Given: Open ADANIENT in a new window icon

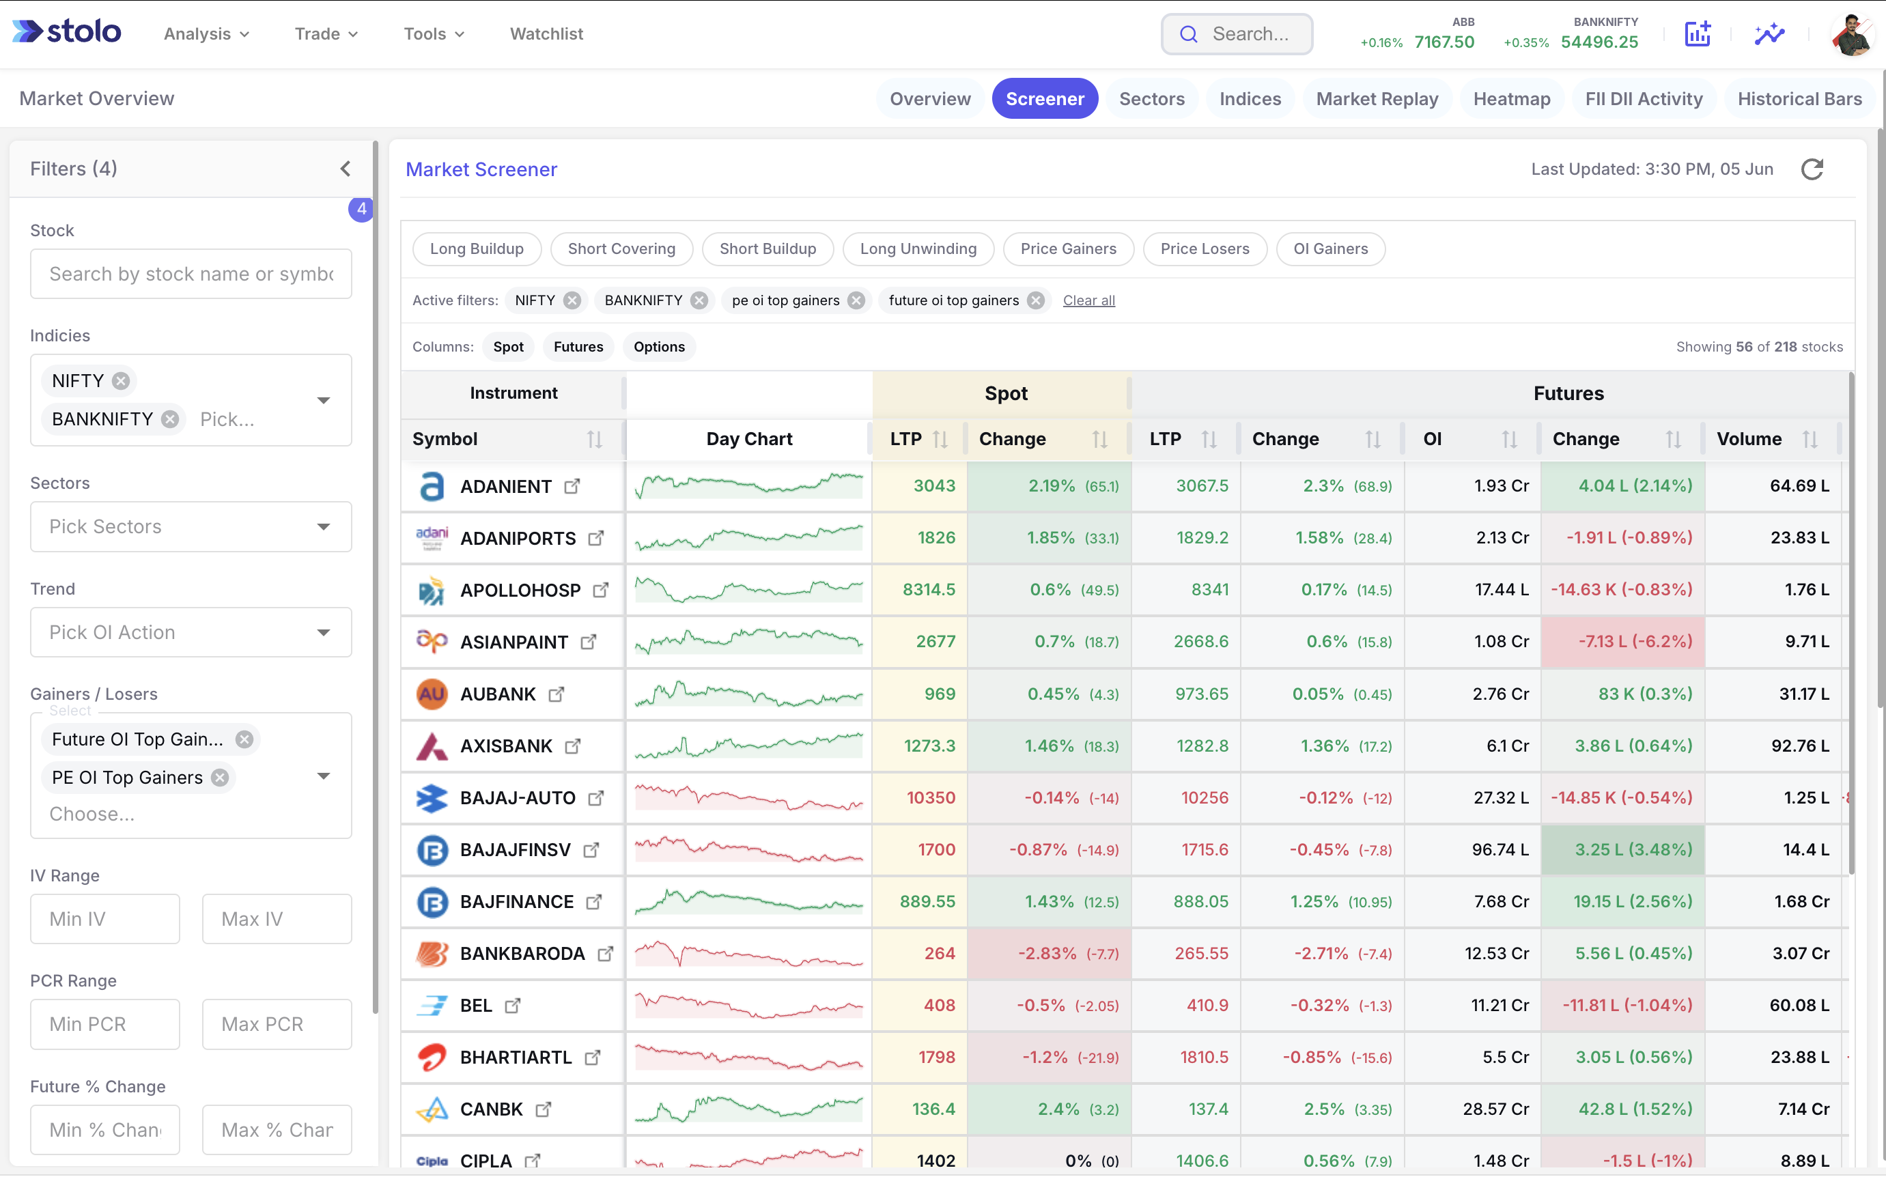Looking at the screenshot, I should pos(572,485).
